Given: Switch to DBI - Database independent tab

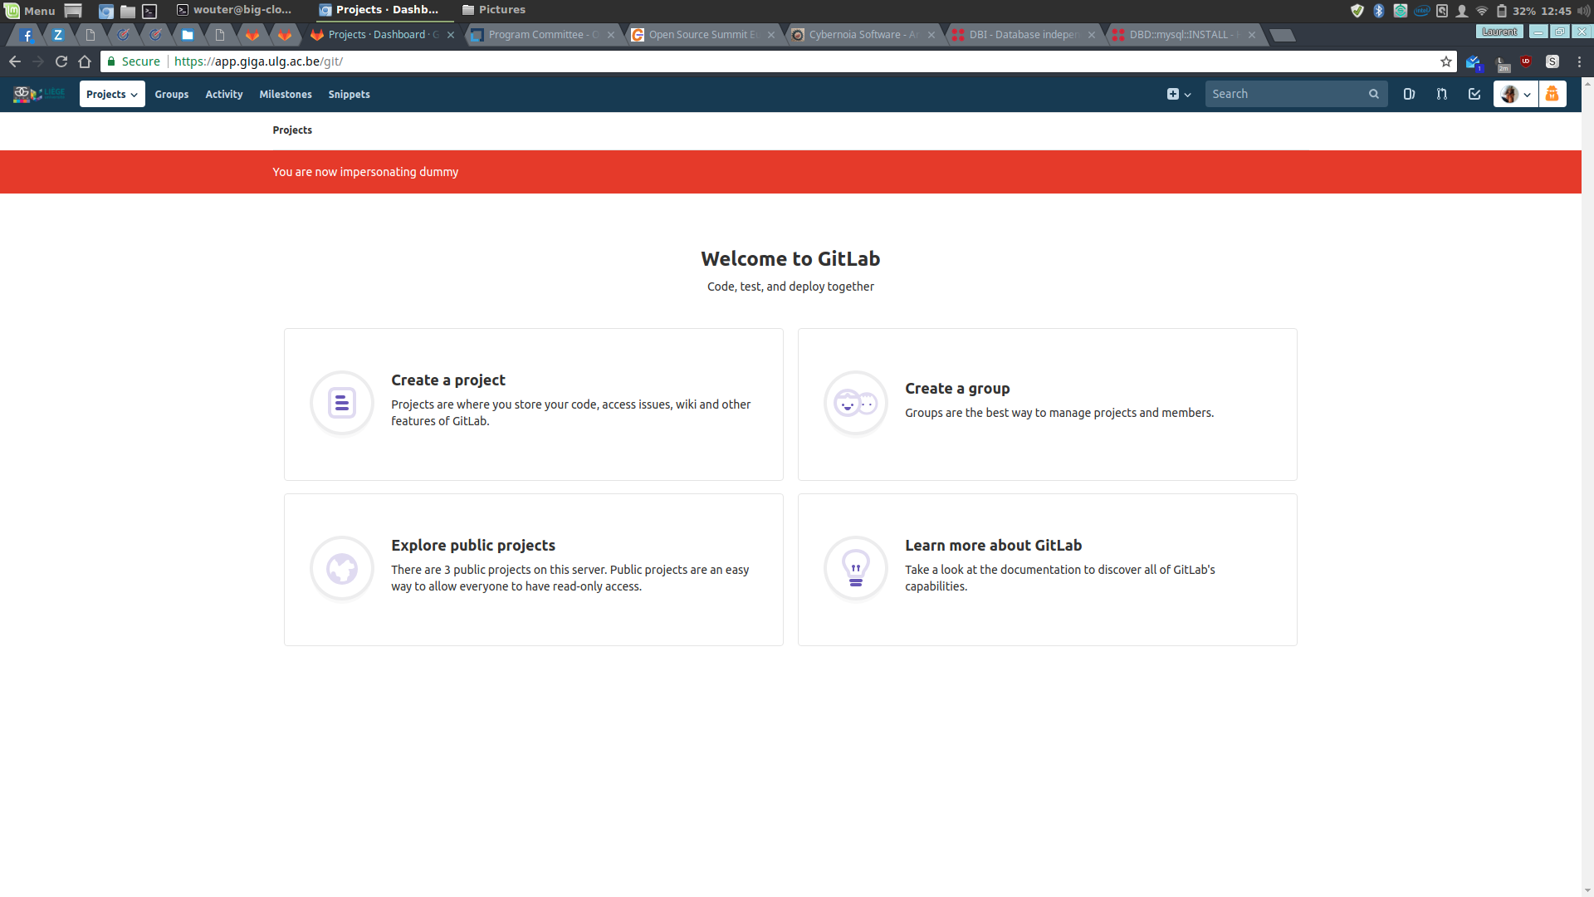Looking at the screenshot, I should [x=1023, y=35].
